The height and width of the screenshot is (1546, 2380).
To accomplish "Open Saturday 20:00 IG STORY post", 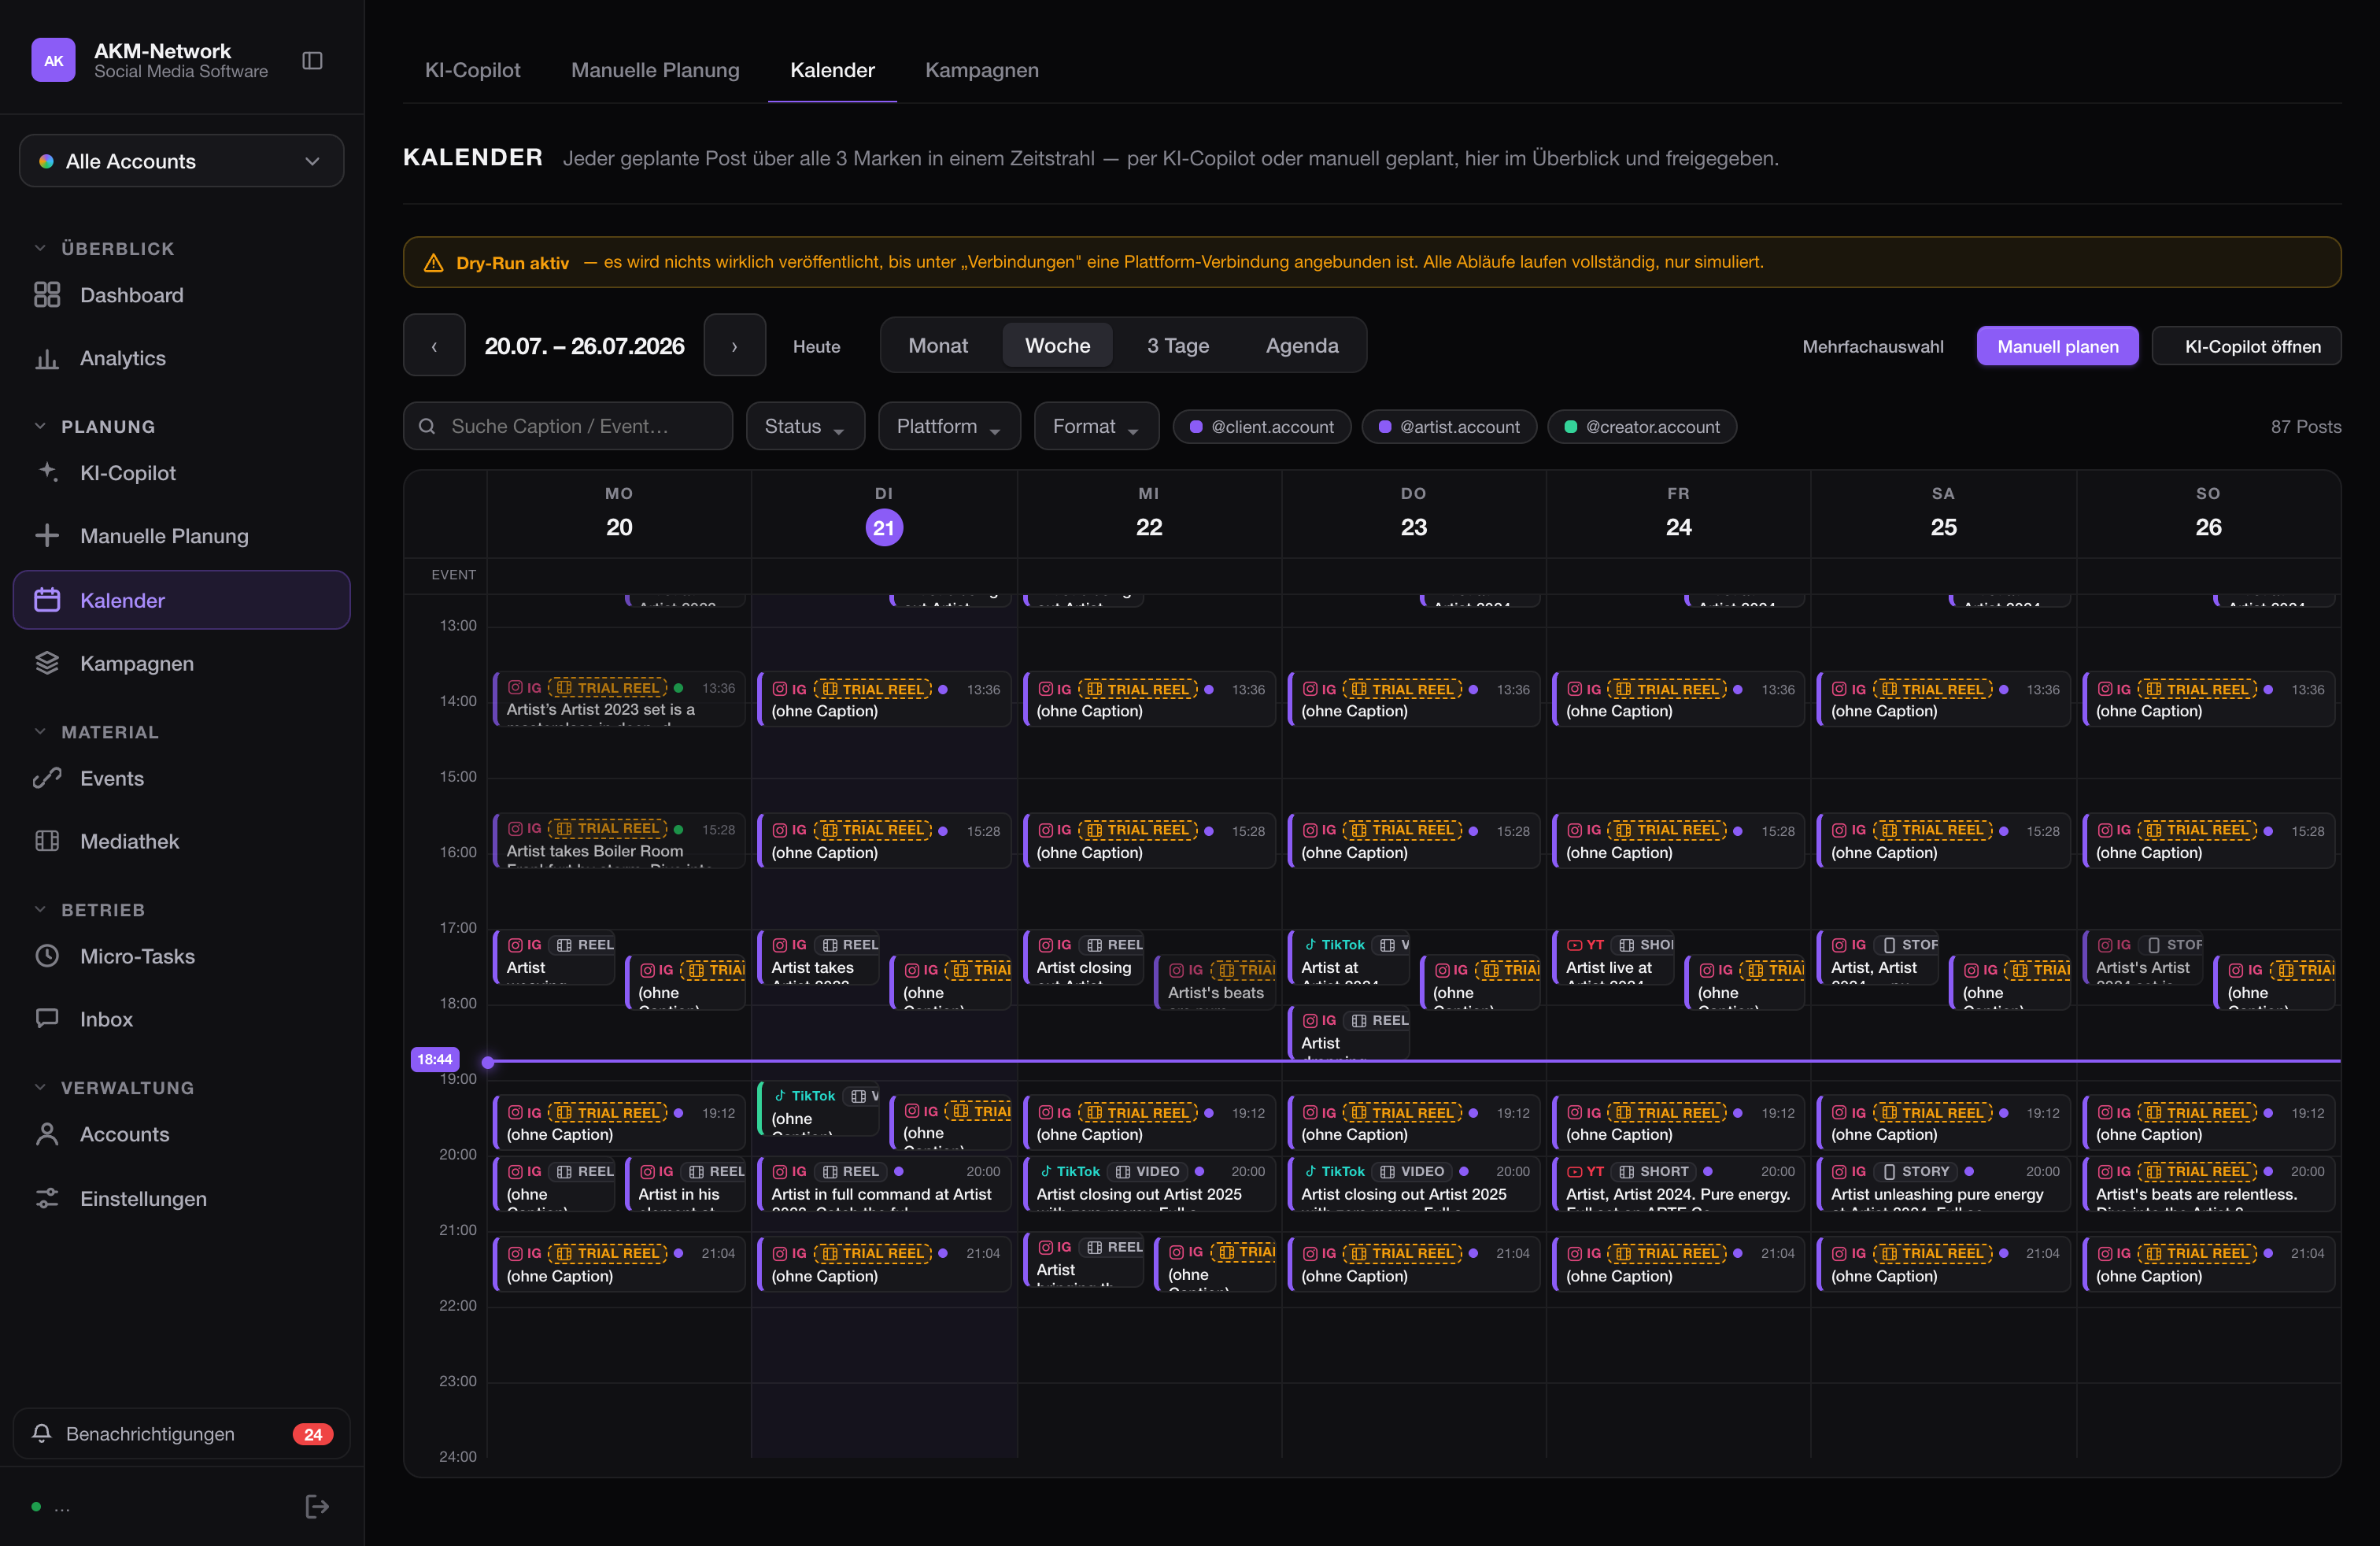I will [x=1943, y=1183].
